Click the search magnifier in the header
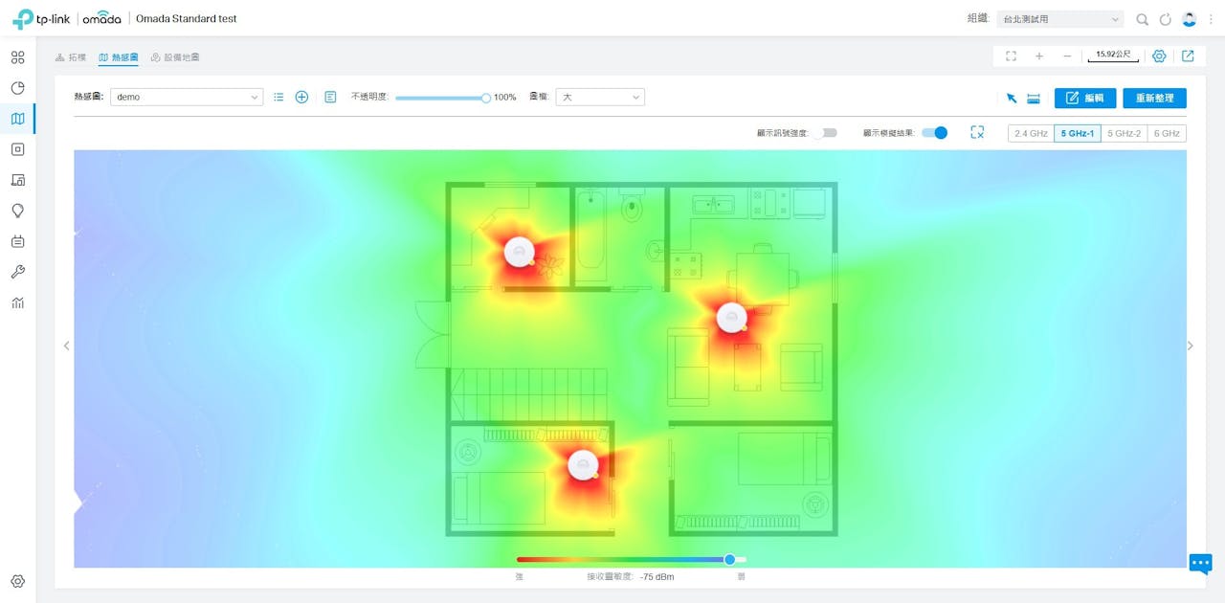 click(1142, 19)
